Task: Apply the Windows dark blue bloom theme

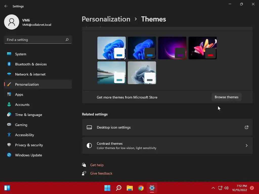Action: [x=142, y=48]
